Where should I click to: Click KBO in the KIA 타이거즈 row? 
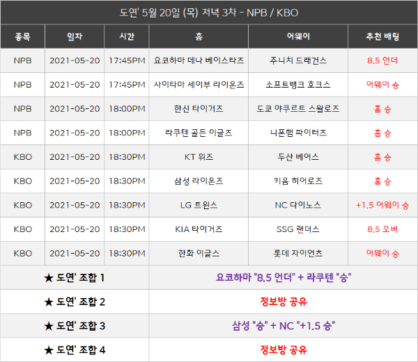click(x=23, y=229)
